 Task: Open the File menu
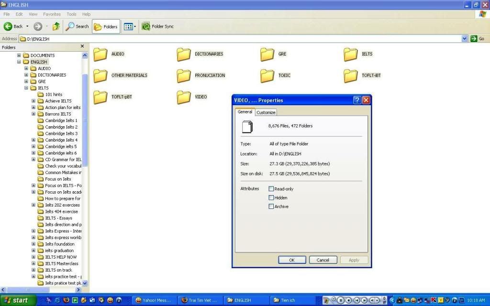[x=7, y=14]
